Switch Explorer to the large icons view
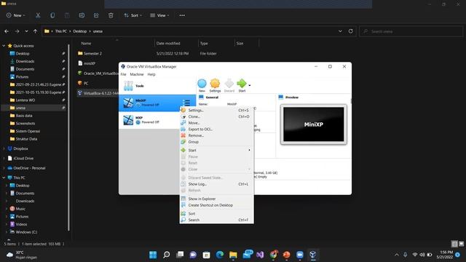466x262 pixels. pyautogui.click(x=461, y=244)
